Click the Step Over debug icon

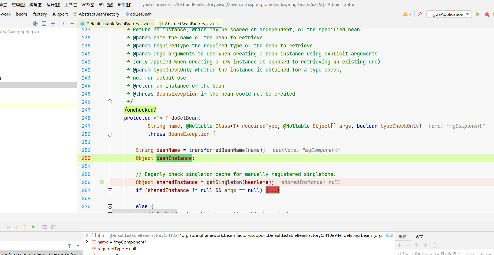pyautogui.click(x=8, y=227)
